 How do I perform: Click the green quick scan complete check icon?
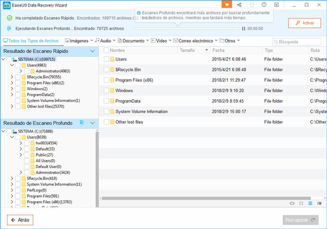[x=9, y=18]
